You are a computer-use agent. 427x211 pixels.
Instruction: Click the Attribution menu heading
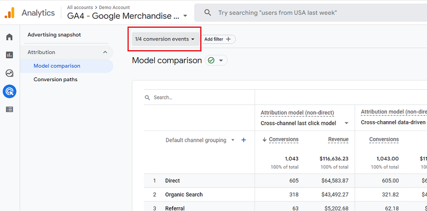tap(41, 52)
